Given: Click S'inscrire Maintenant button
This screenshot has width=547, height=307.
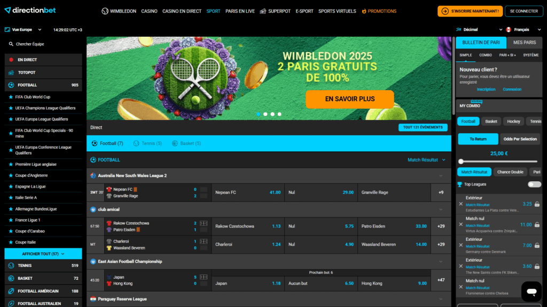Looking at the screenshot, I should [470, 11].
